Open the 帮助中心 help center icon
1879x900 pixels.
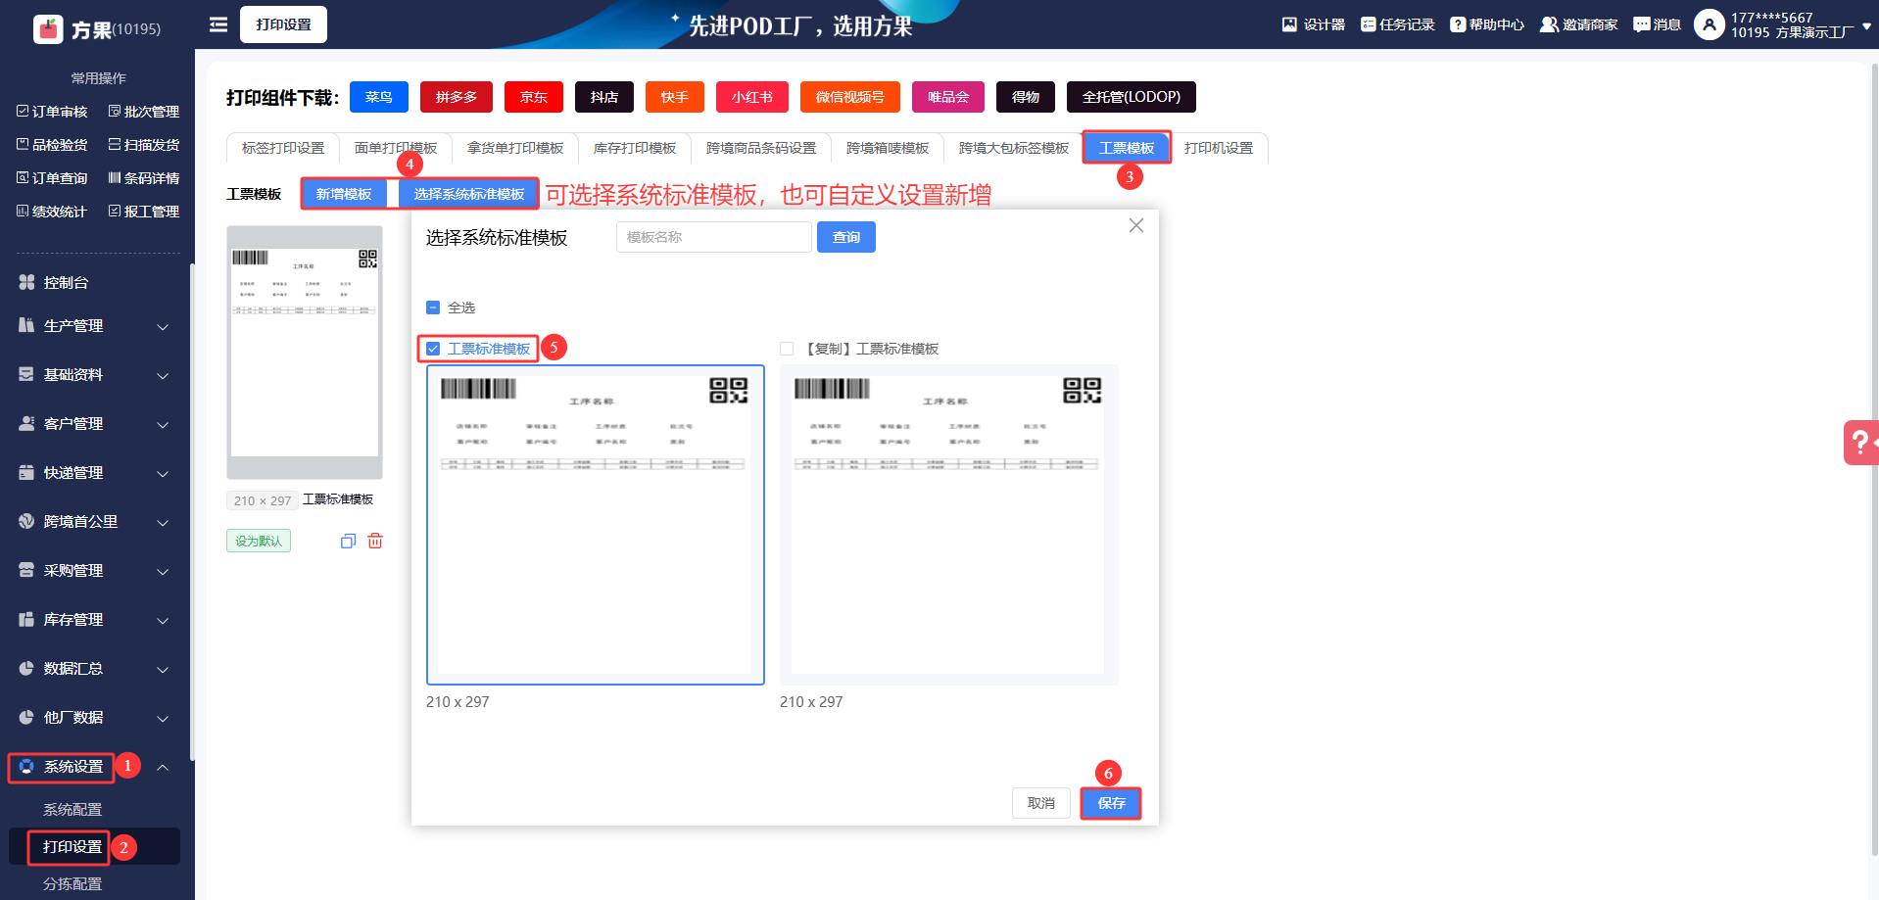[1458, 24]
